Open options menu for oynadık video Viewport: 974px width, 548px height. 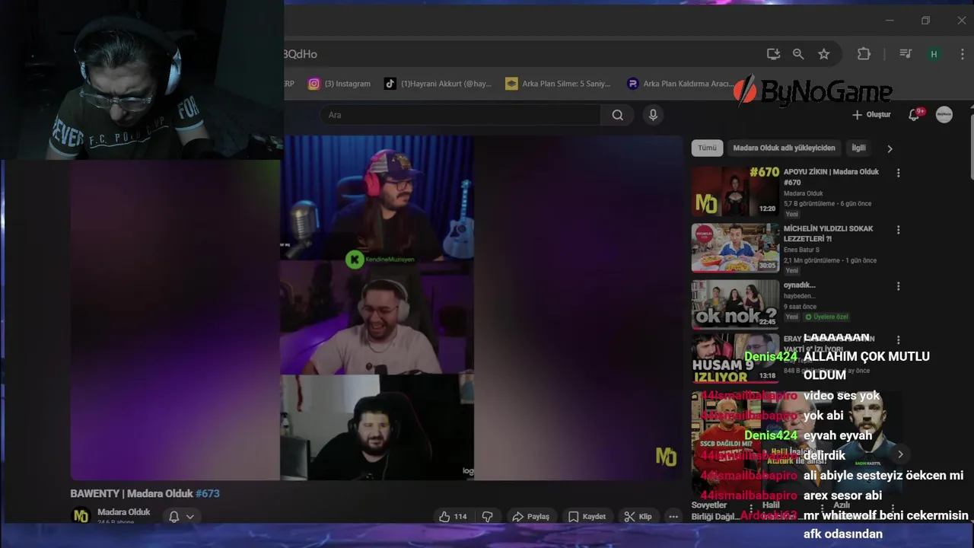coord(898,286)
